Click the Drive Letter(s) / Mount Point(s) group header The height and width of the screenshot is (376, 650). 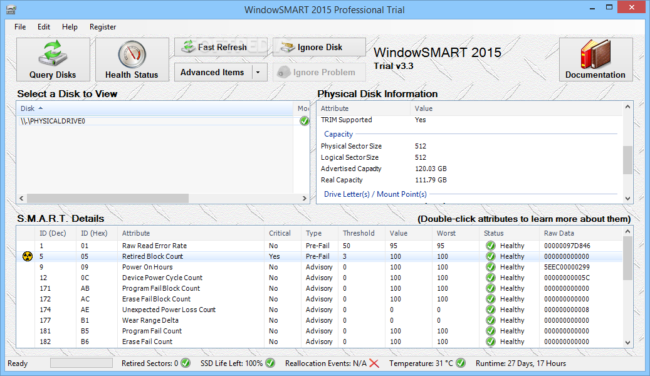click(x=375, y=194)
